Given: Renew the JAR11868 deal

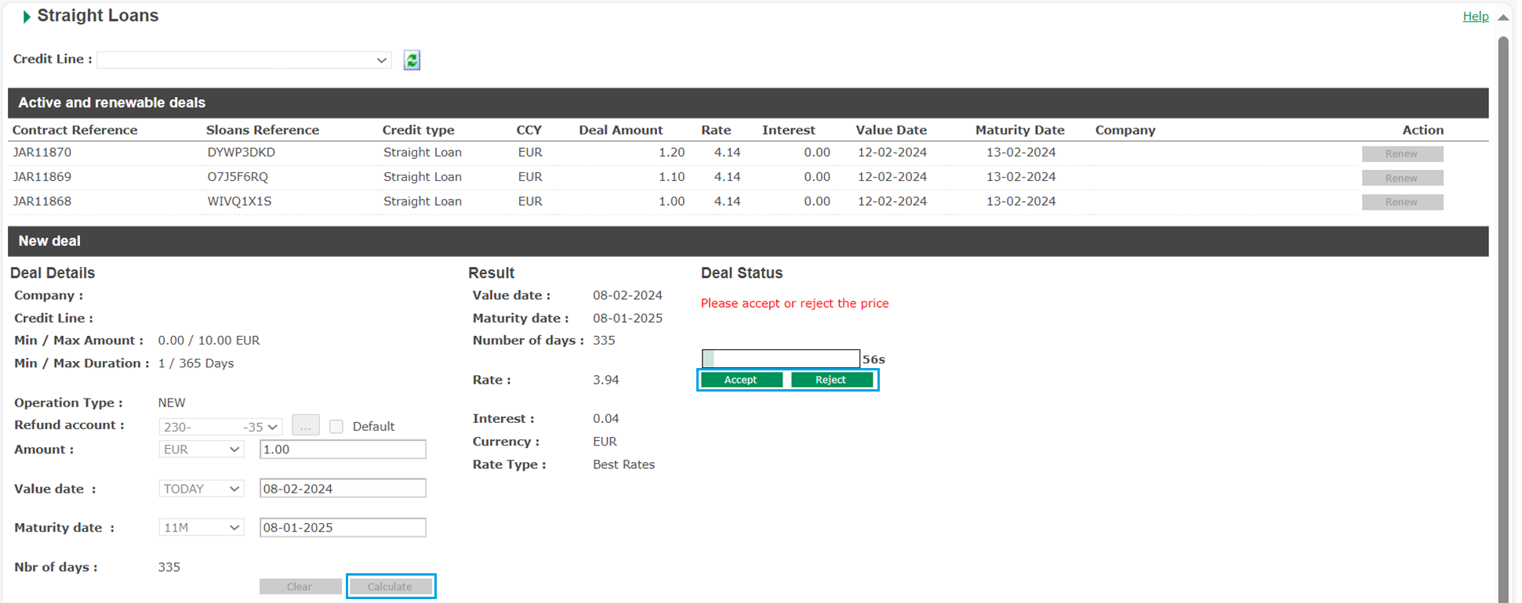Looking at the screenshot, I should pyautogui.click(x=1401, y=203).
